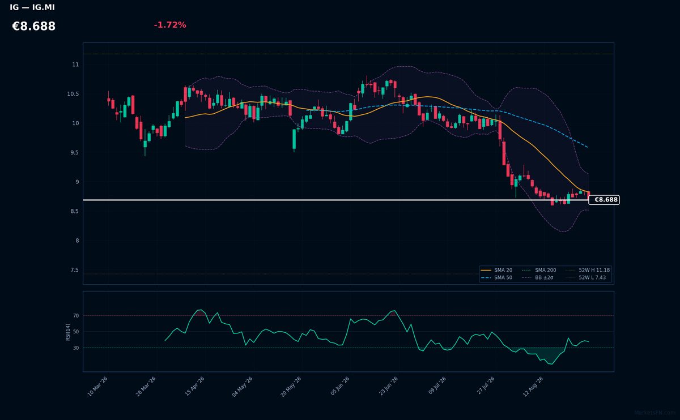The height and width of the screenshot is (420, 680).
Task: Click the 15 Apr '26 date label
Action: click(194, 387)
